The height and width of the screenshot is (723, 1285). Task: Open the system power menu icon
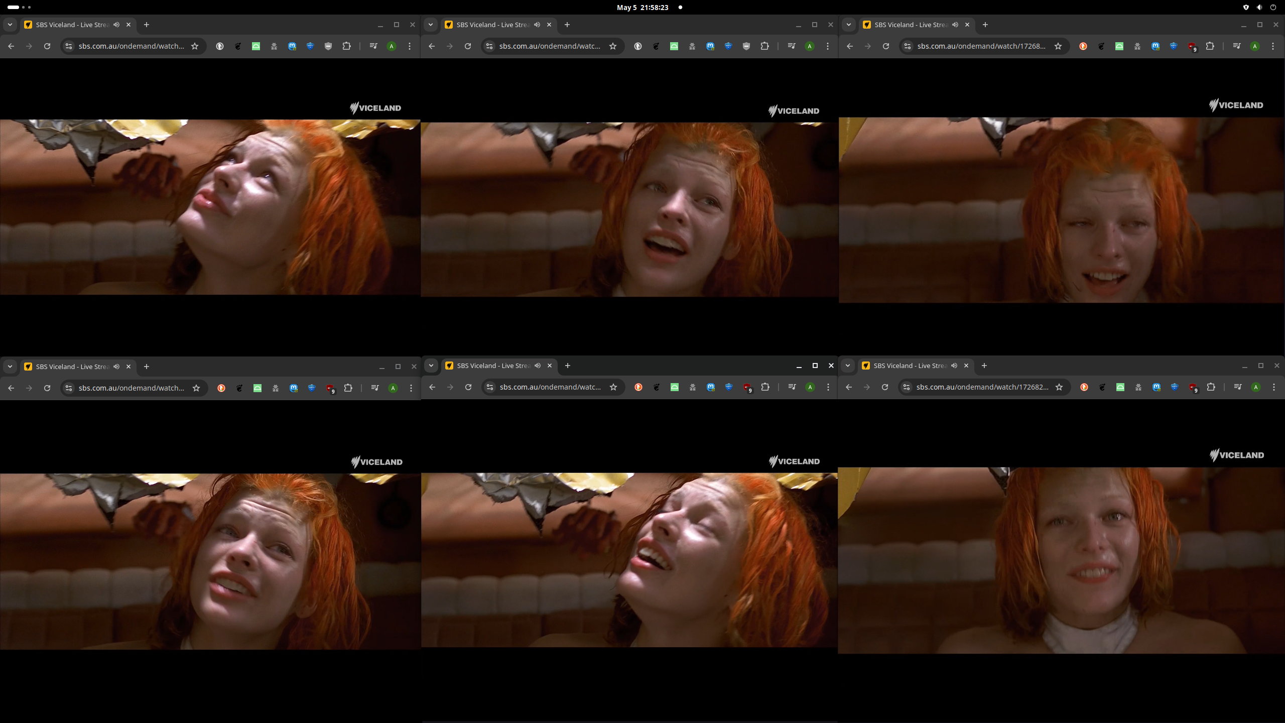(x=1273, y=8)
